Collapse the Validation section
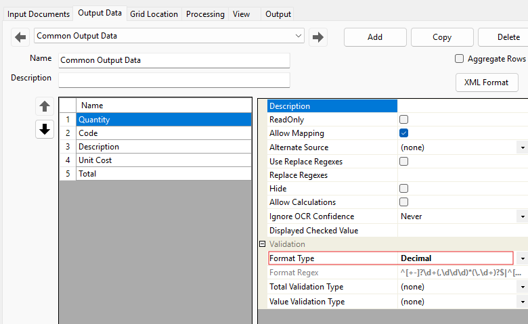 [x=262, y=244]
